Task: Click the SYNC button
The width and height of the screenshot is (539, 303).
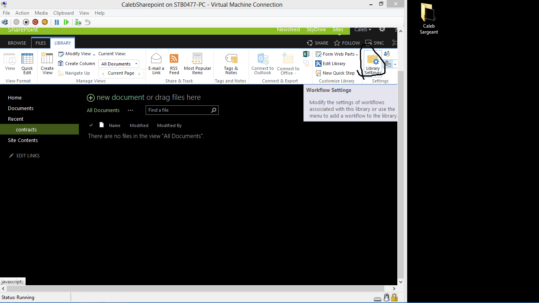Action: point(374,43)
